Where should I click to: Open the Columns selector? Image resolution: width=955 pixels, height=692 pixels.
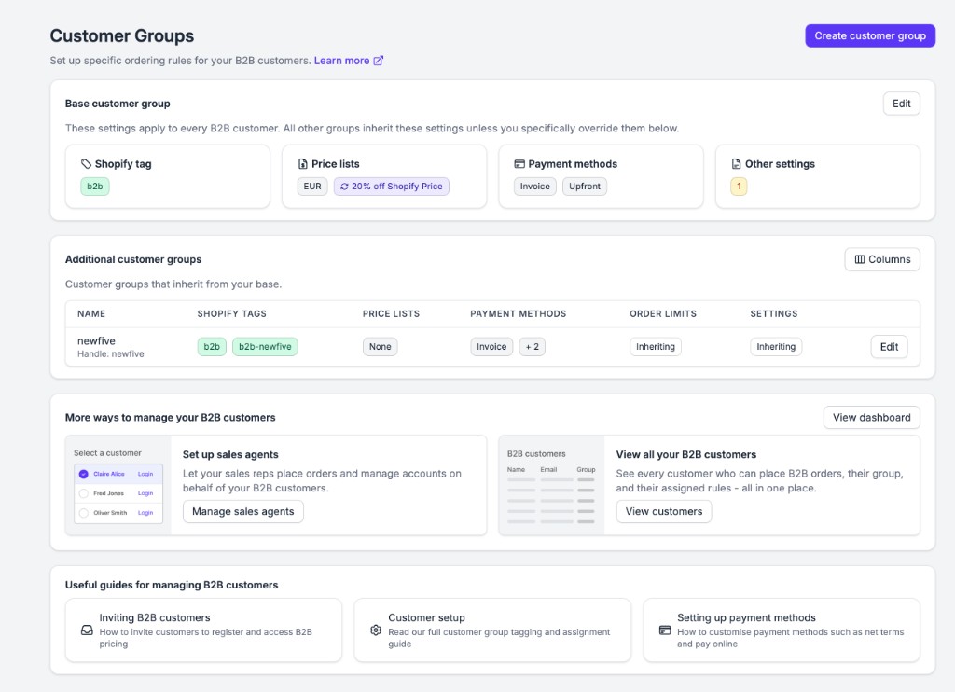pos(882,259)
